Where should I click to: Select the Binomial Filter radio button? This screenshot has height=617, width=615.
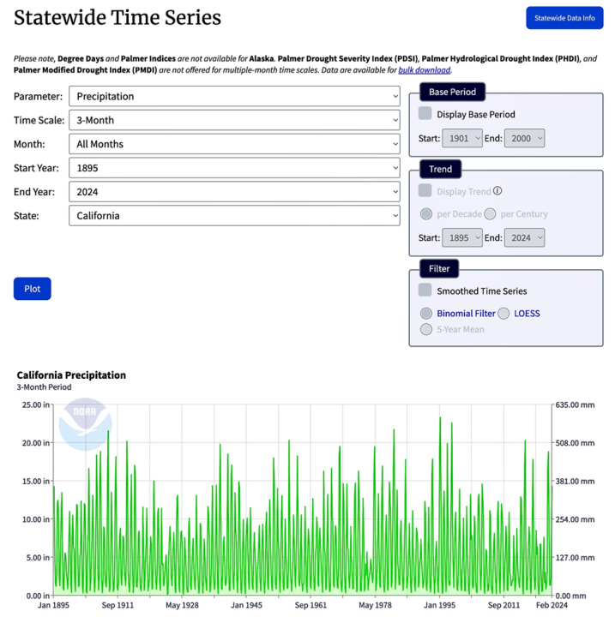(426, 314)
